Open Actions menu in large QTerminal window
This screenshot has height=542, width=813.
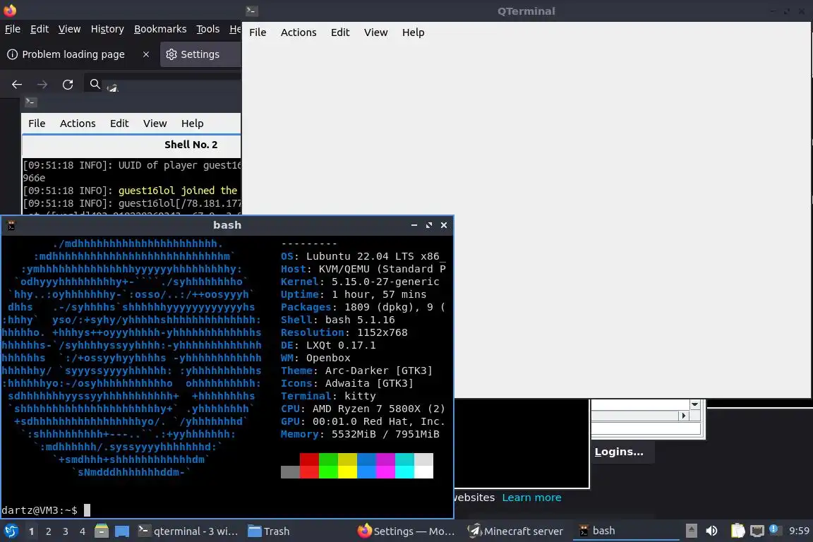point(298,32)
